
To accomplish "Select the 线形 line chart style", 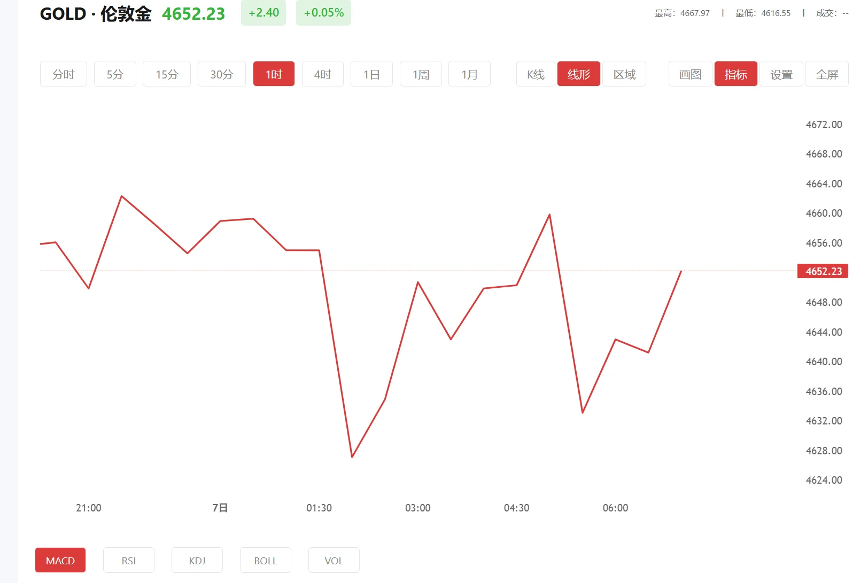I will pyautogui.click(x=578, y=74).
